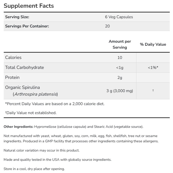Click the Total Carbohydrate row label

25,67
